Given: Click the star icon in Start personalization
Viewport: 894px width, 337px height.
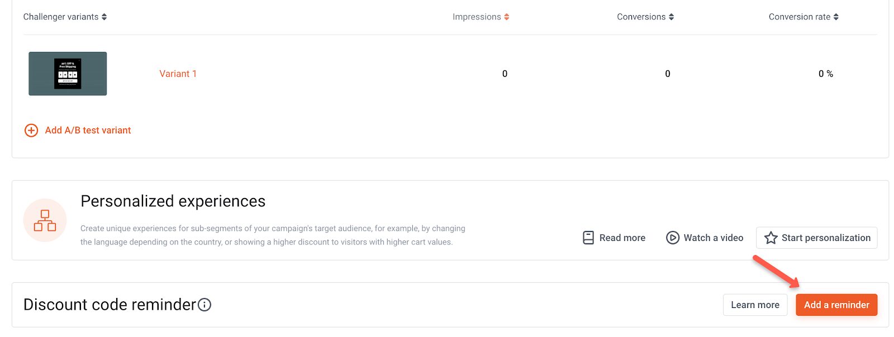Looking at the screenshot, I should [x=771, y=238].
